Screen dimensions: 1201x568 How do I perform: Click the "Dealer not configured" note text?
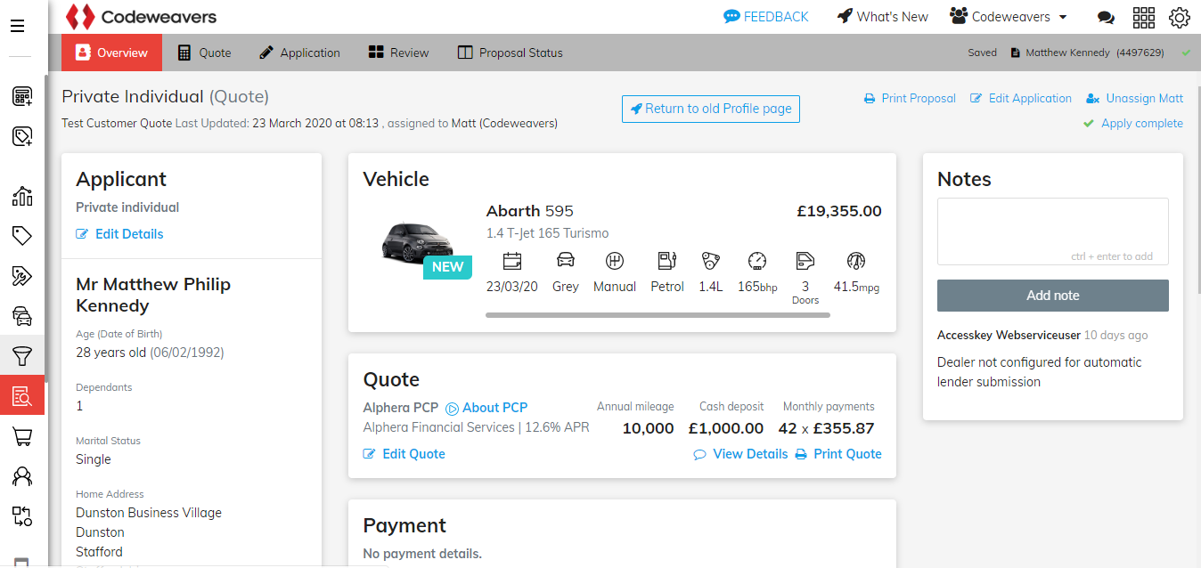click(x=1040, y=372)
